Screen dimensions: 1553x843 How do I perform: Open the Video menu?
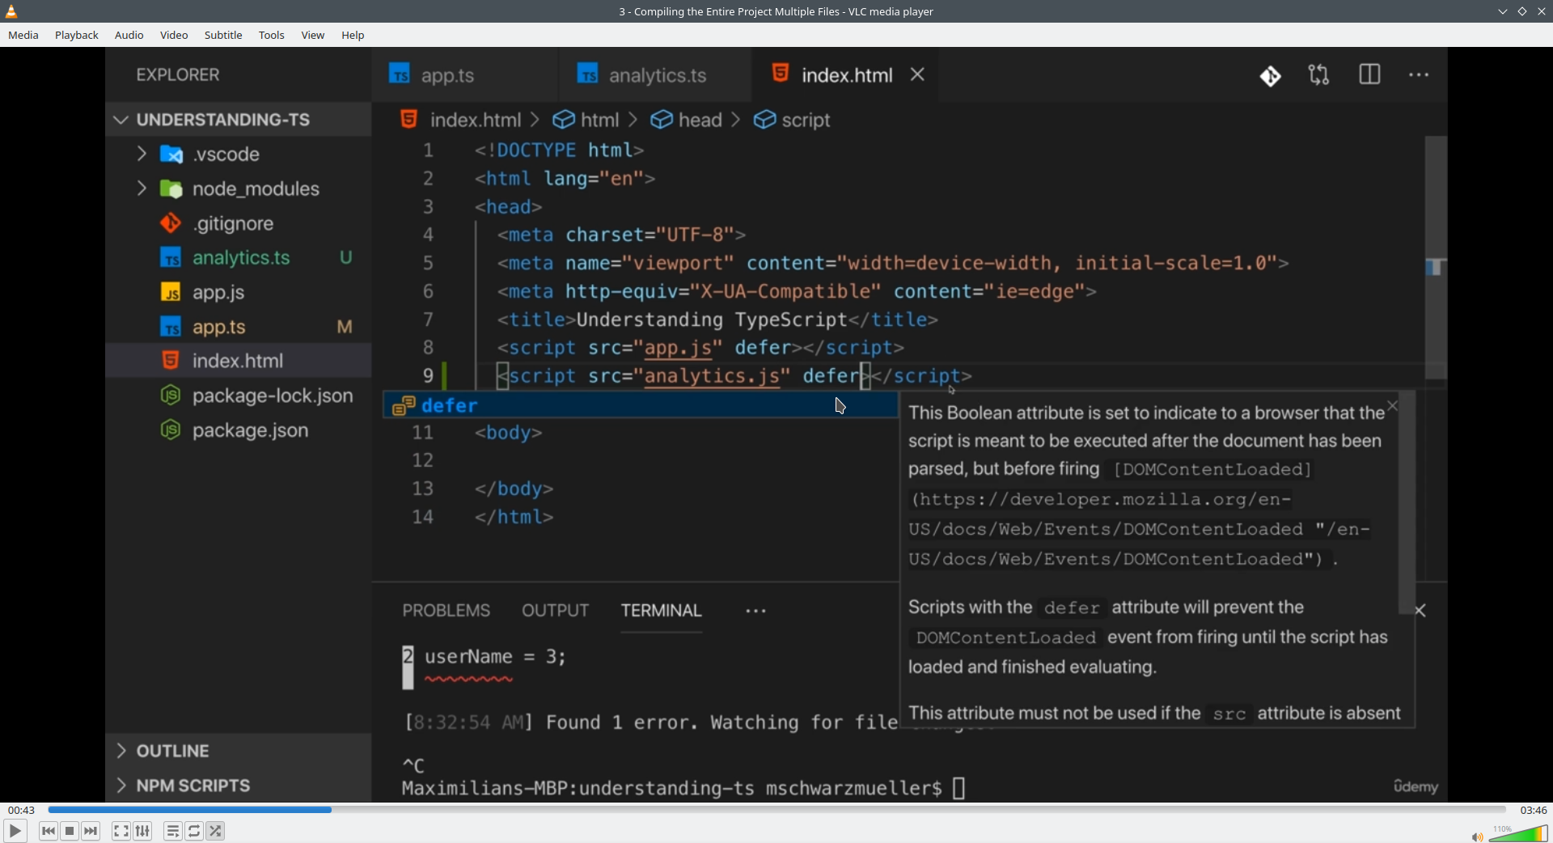174,35
